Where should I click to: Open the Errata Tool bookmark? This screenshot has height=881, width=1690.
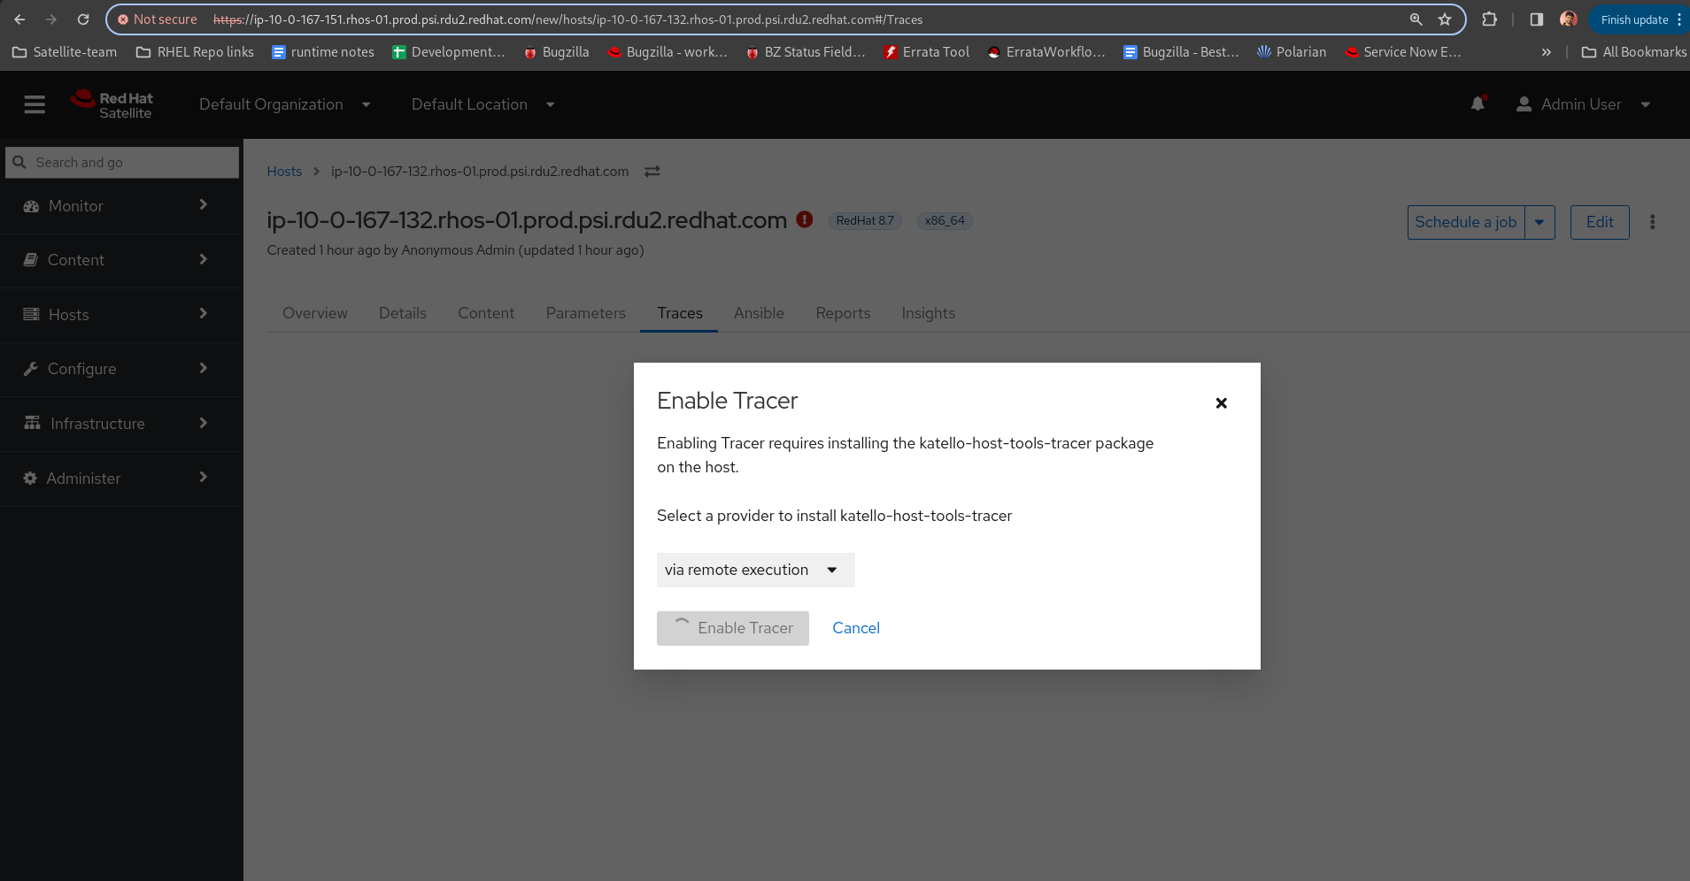pyautogui.click(x=926, y=52)
